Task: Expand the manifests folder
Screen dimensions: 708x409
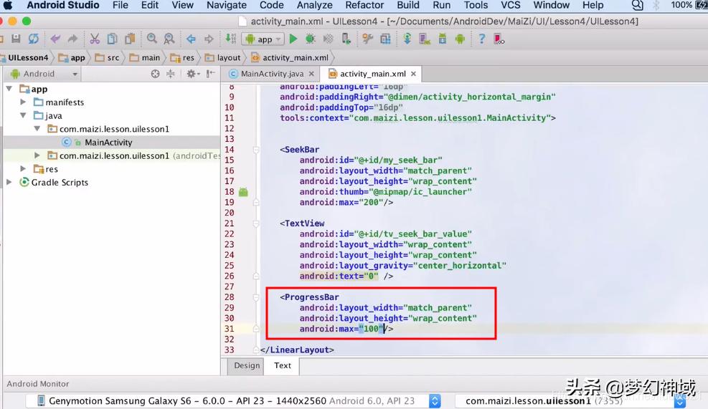Action: click(24, 102)
